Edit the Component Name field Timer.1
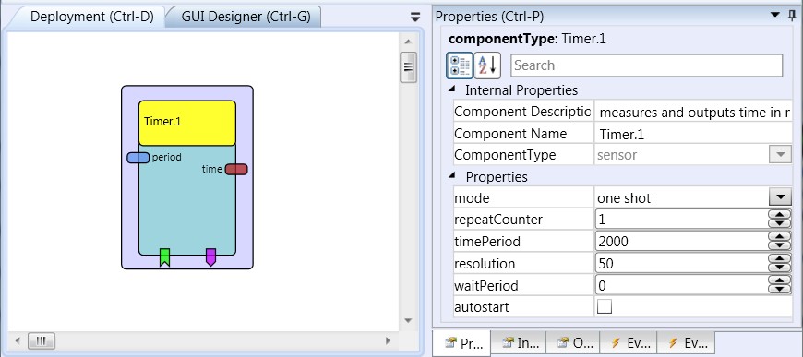The height and width of the screenshot is (357, 803). 693,134
